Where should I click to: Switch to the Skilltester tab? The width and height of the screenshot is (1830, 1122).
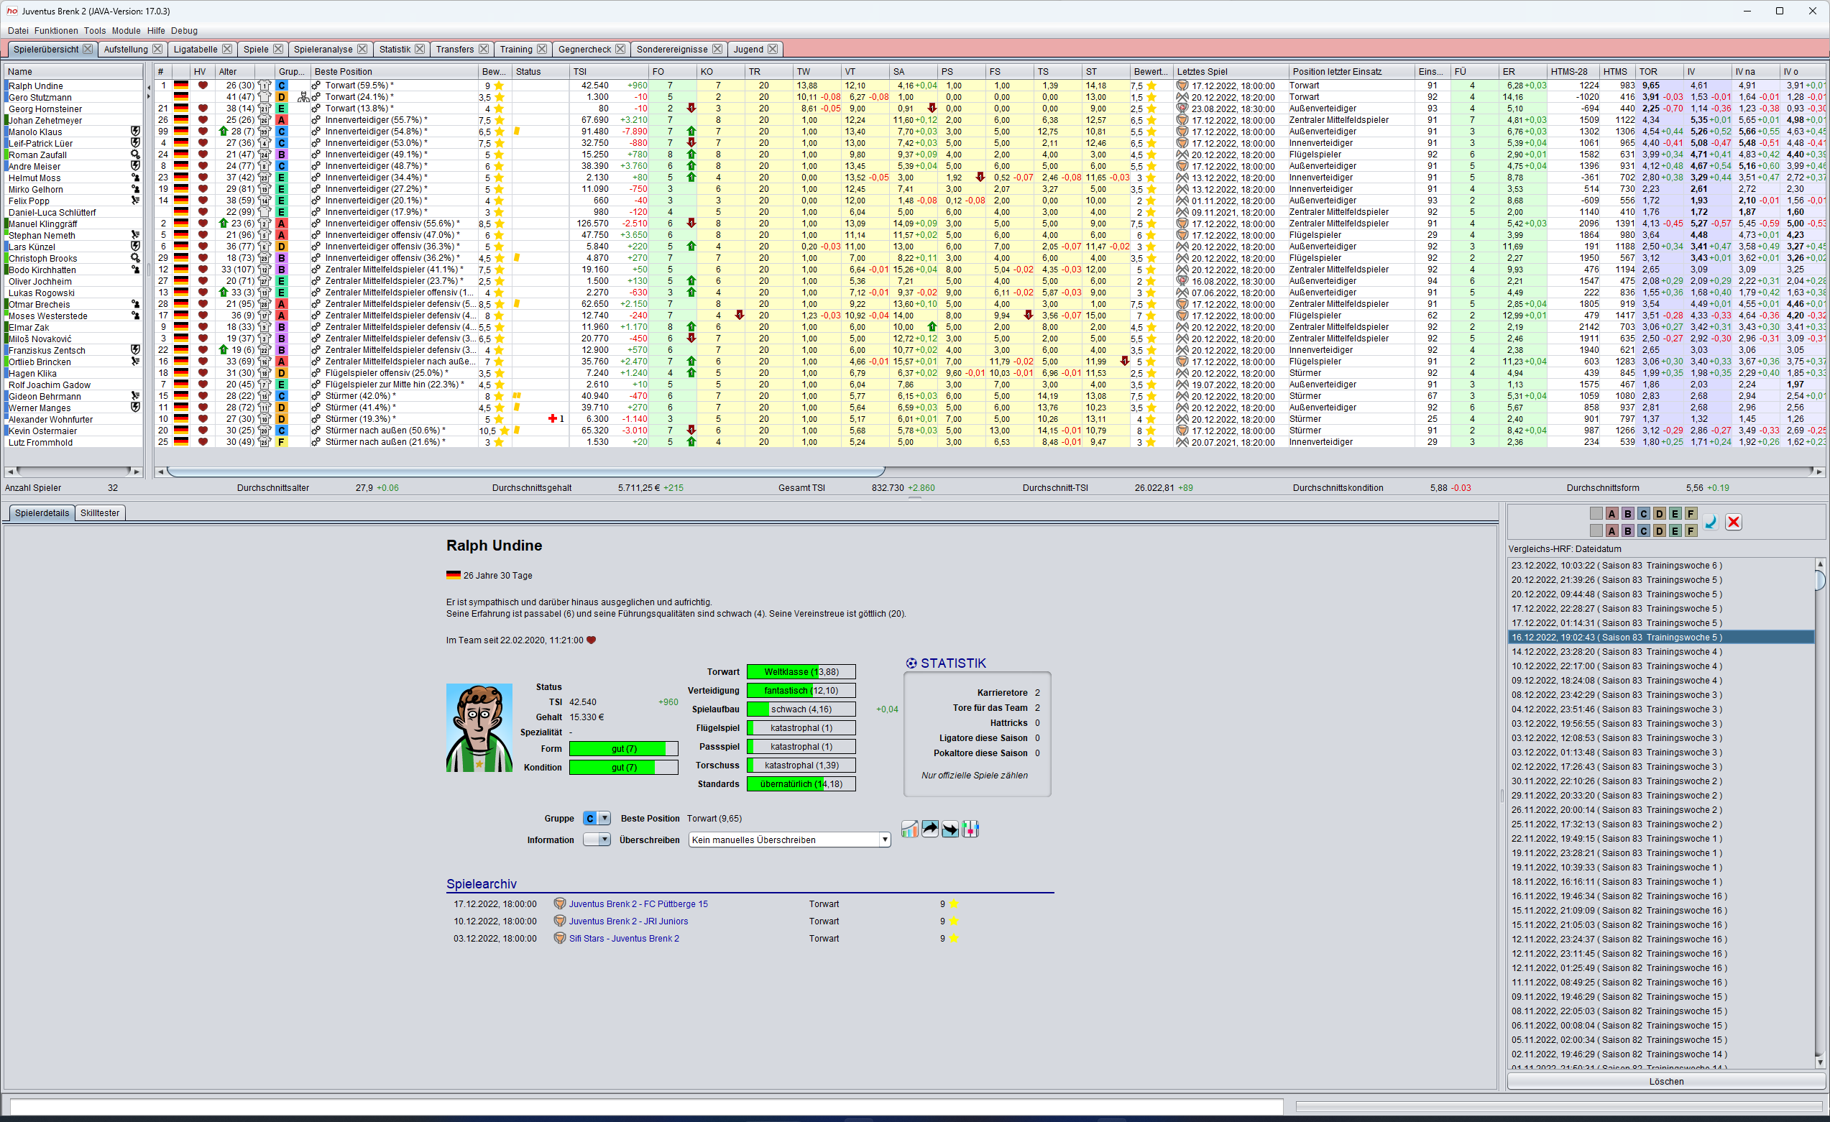coord(99,512)
